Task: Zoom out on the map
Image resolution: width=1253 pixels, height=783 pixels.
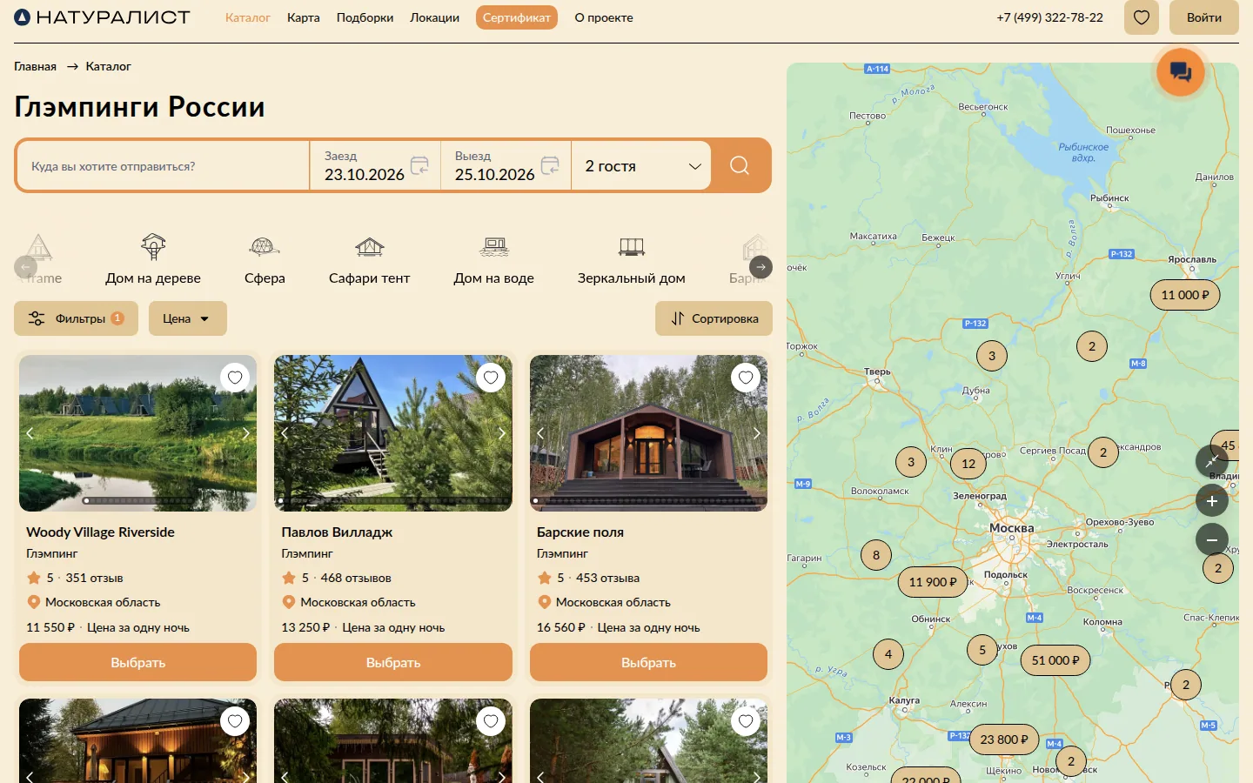Action: point(1212,539)
